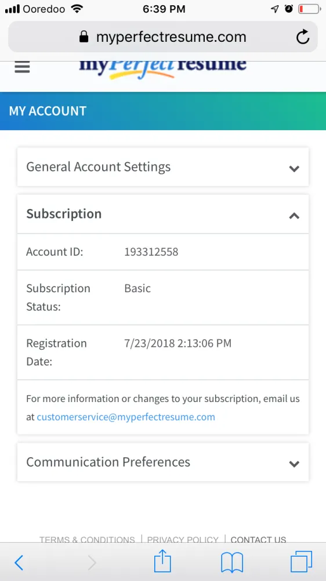Tap the Subscription Status label
Image resolution: width=326 pixels, height=581 pixels.
click(58, 297)
